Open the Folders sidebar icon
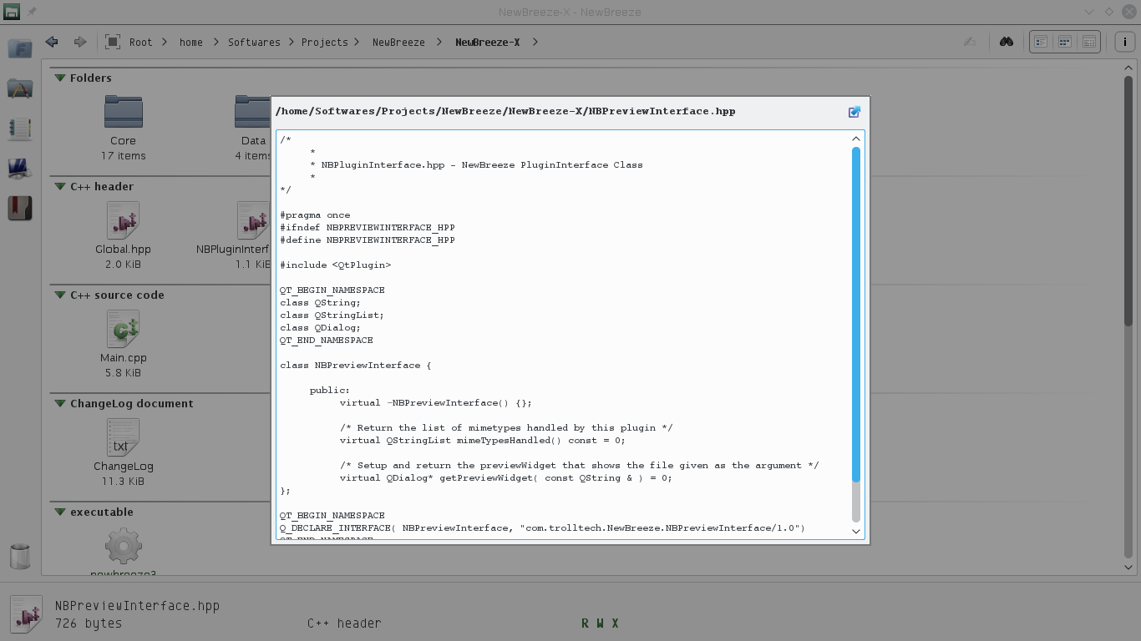1141x641 pixels. point(19,48)
